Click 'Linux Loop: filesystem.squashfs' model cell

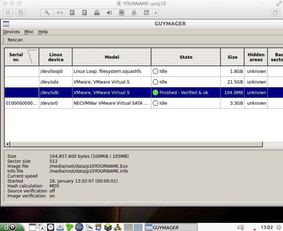pyautogui.click(x=112, y=71)
